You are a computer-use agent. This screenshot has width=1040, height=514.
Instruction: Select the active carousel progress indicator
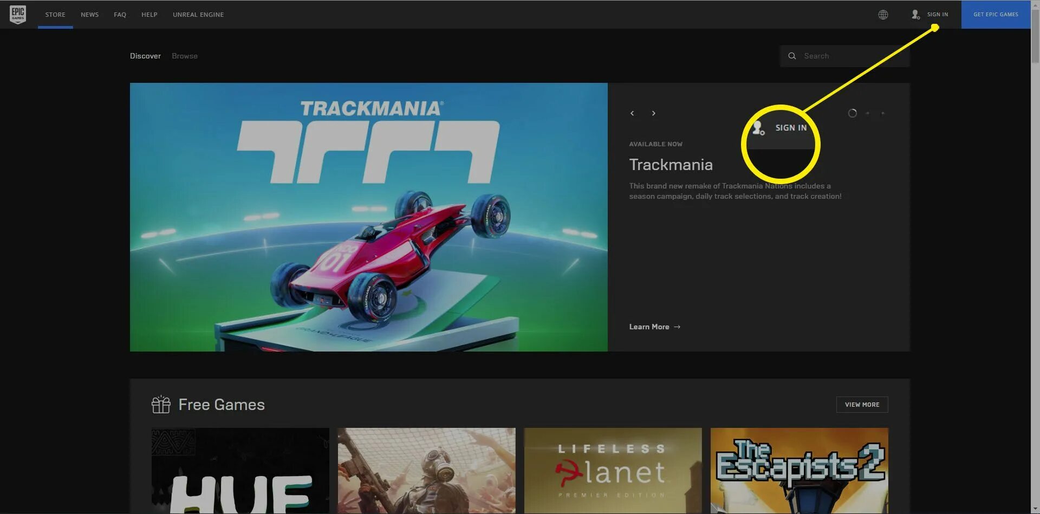coord(852,113)
